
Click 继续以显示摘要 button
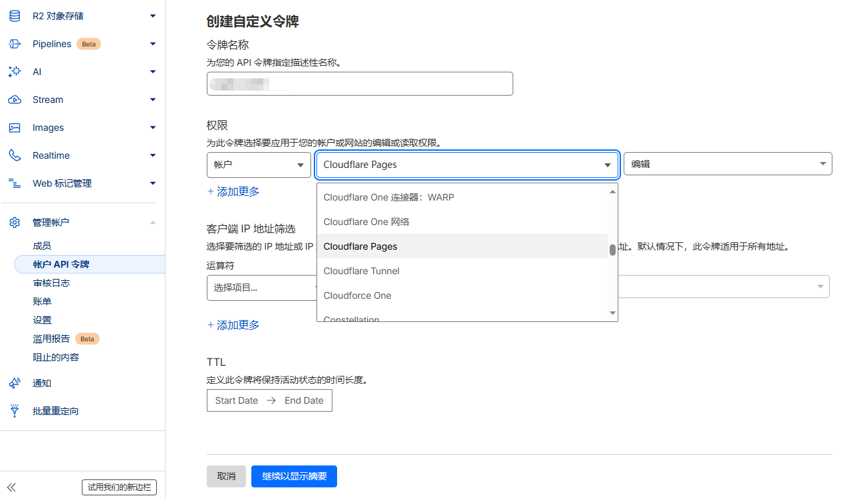coord(294,476)
